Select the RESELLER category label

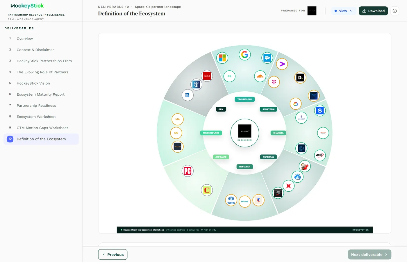coord(245,167)
